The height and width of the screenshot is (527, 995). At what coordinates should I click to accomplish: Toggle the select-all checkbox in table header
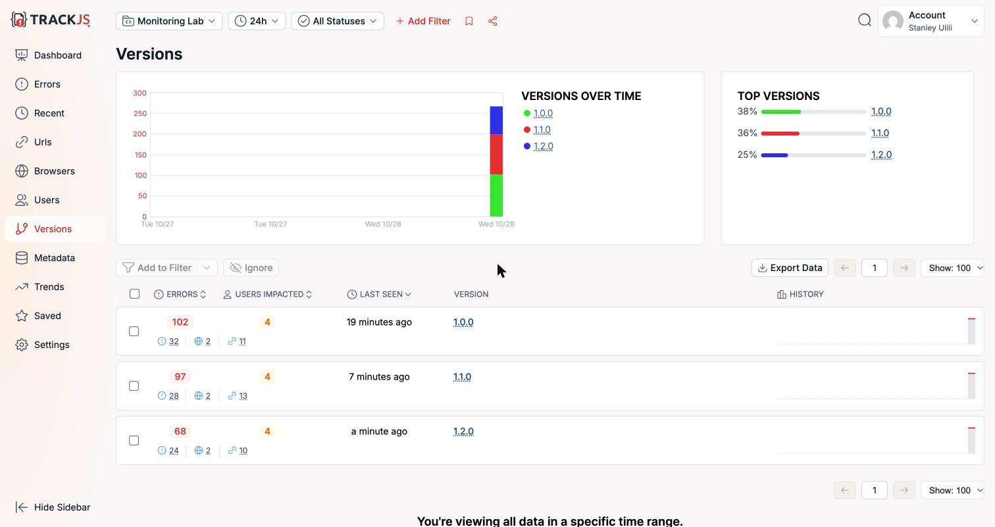(134, 293)
